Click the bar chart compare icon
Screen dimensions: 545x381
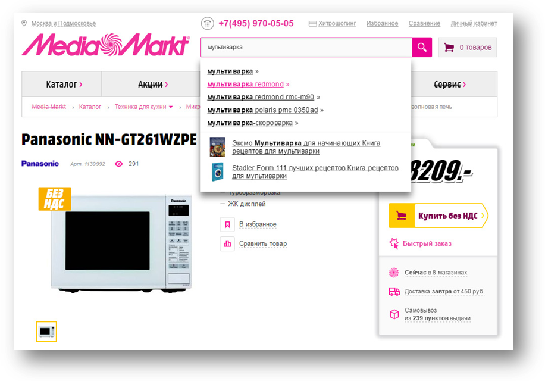(x=227, y=243)
